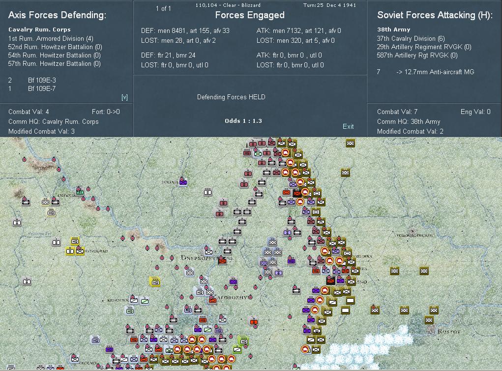
Task: Click Modified Combat Val: 3 text
Action: pos(41,131)
